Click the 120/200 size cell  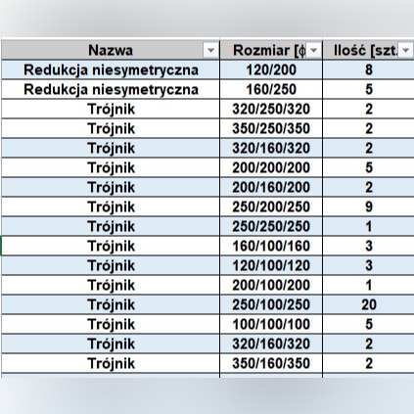271,69
